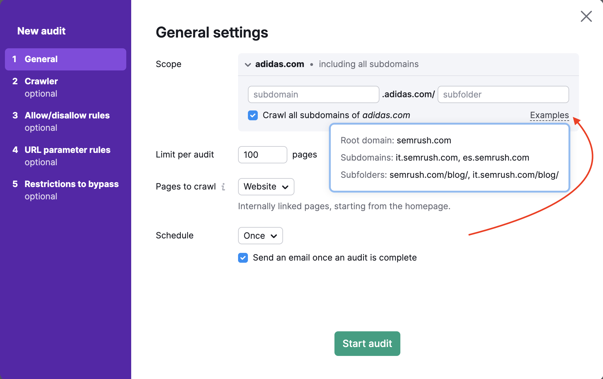This screenshot has height=379, width=603.
Task: Click the Start audit button
Action: click(x=367, y=344)
